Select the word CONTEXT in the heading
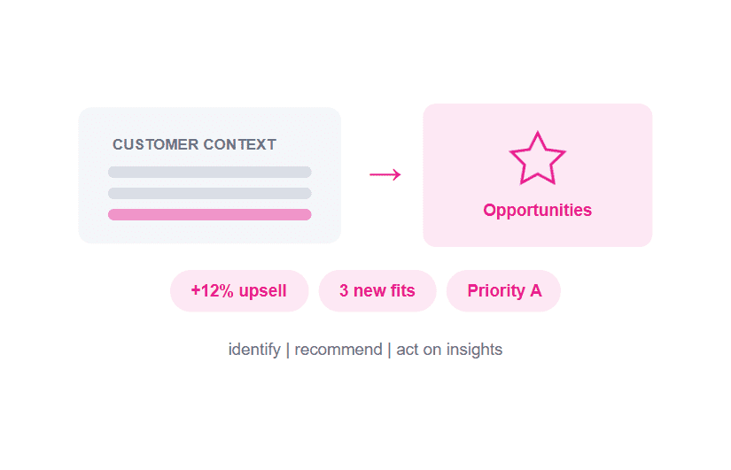 coord(239,144)
